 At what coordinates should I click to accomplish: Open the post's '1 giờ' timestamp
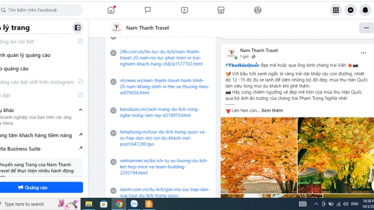tap(244, 57)
